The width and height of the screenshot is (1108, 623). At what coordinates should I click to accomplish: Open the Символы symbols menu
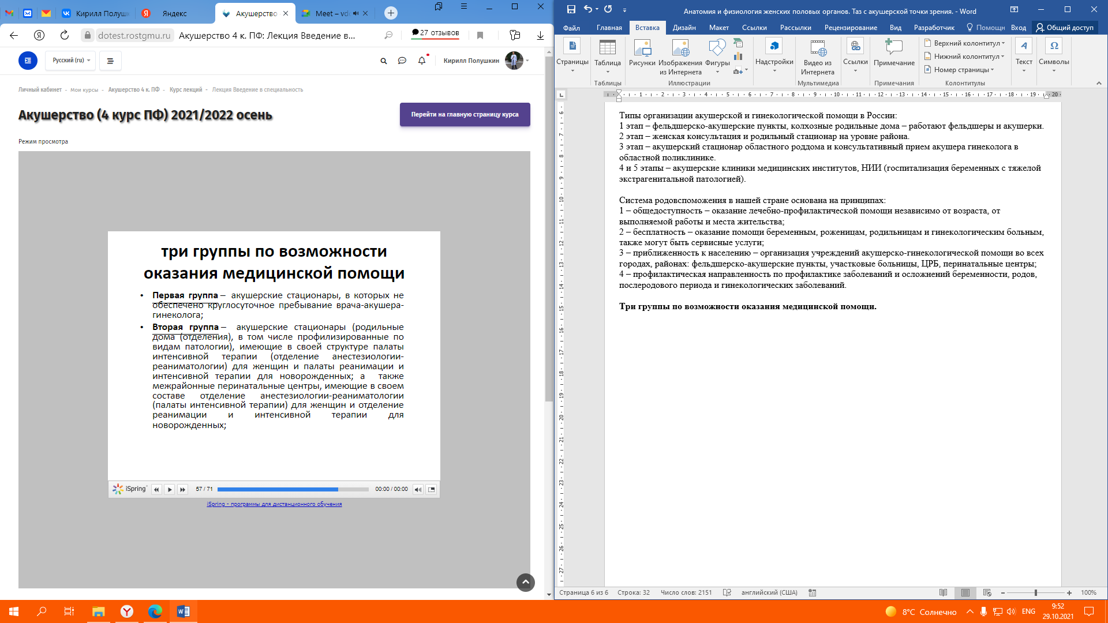pos(1054,55)
